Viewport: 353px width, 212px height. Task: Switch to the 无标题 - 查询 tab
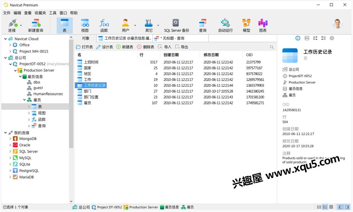coord(181,38)
